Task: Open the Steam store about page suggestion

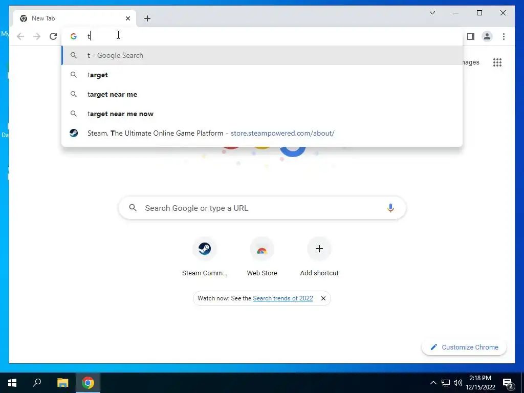Action: coord(263,133)
